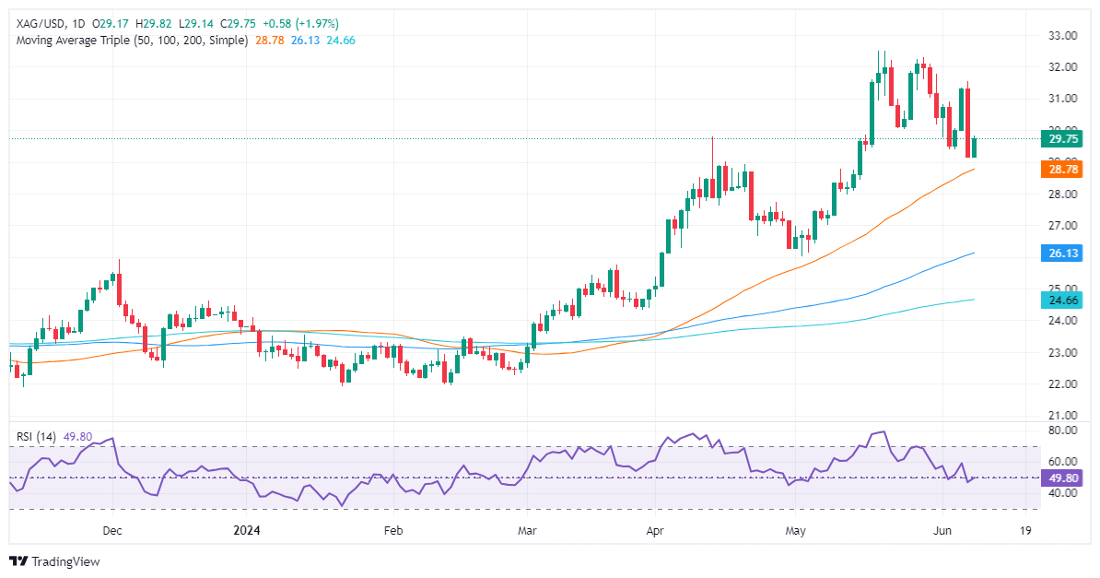Click the Dec label on time axis

[111, 531]
